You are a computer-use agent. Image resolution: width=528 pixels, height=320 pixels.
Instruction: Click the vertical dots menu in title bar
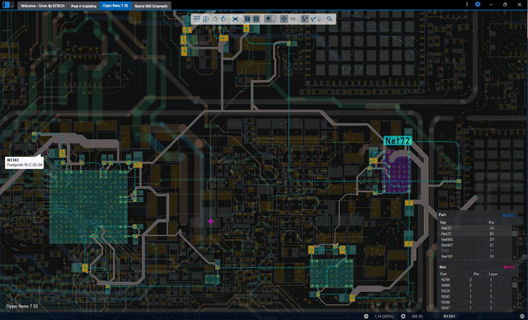(467, 4)
